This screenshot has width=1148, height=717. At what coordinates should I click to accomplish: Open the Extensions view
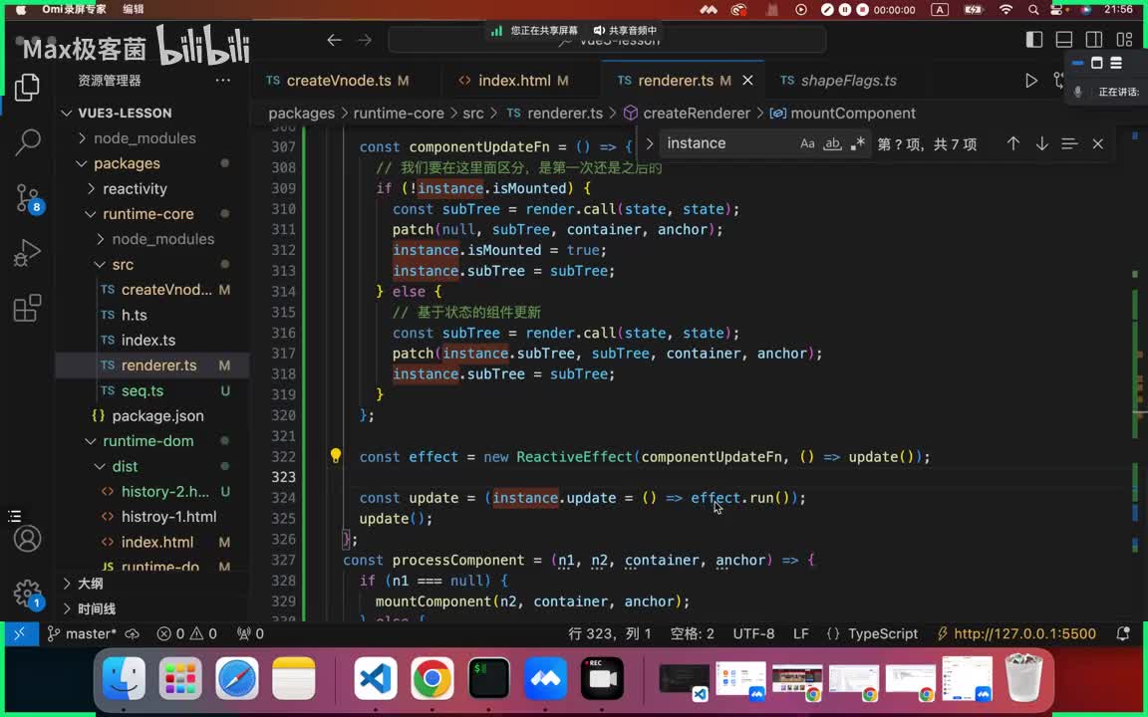click(x=27, y=308)
